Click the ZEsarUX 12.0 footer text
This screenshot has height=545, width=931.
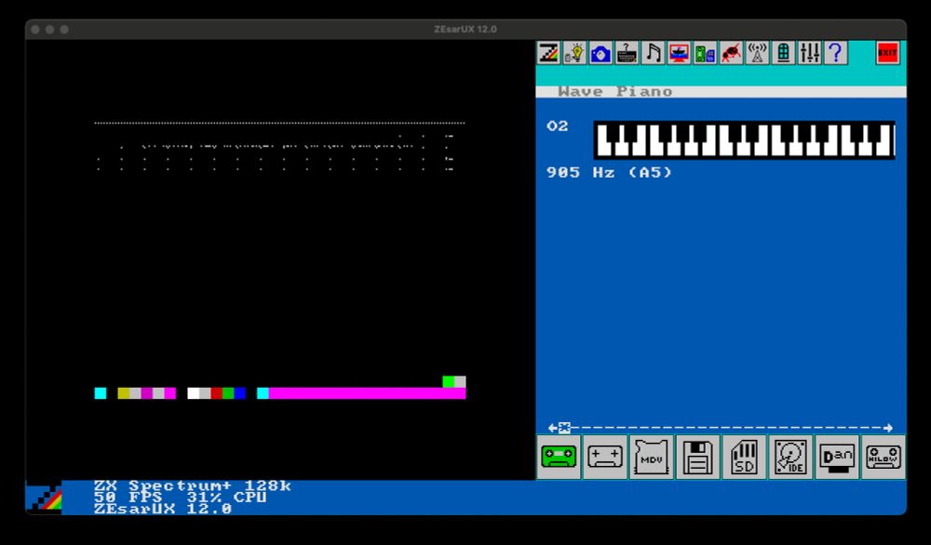click(163, 509)
